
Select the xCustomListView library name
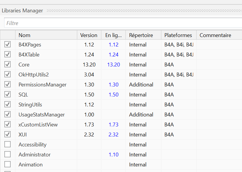tap(38, 124)
